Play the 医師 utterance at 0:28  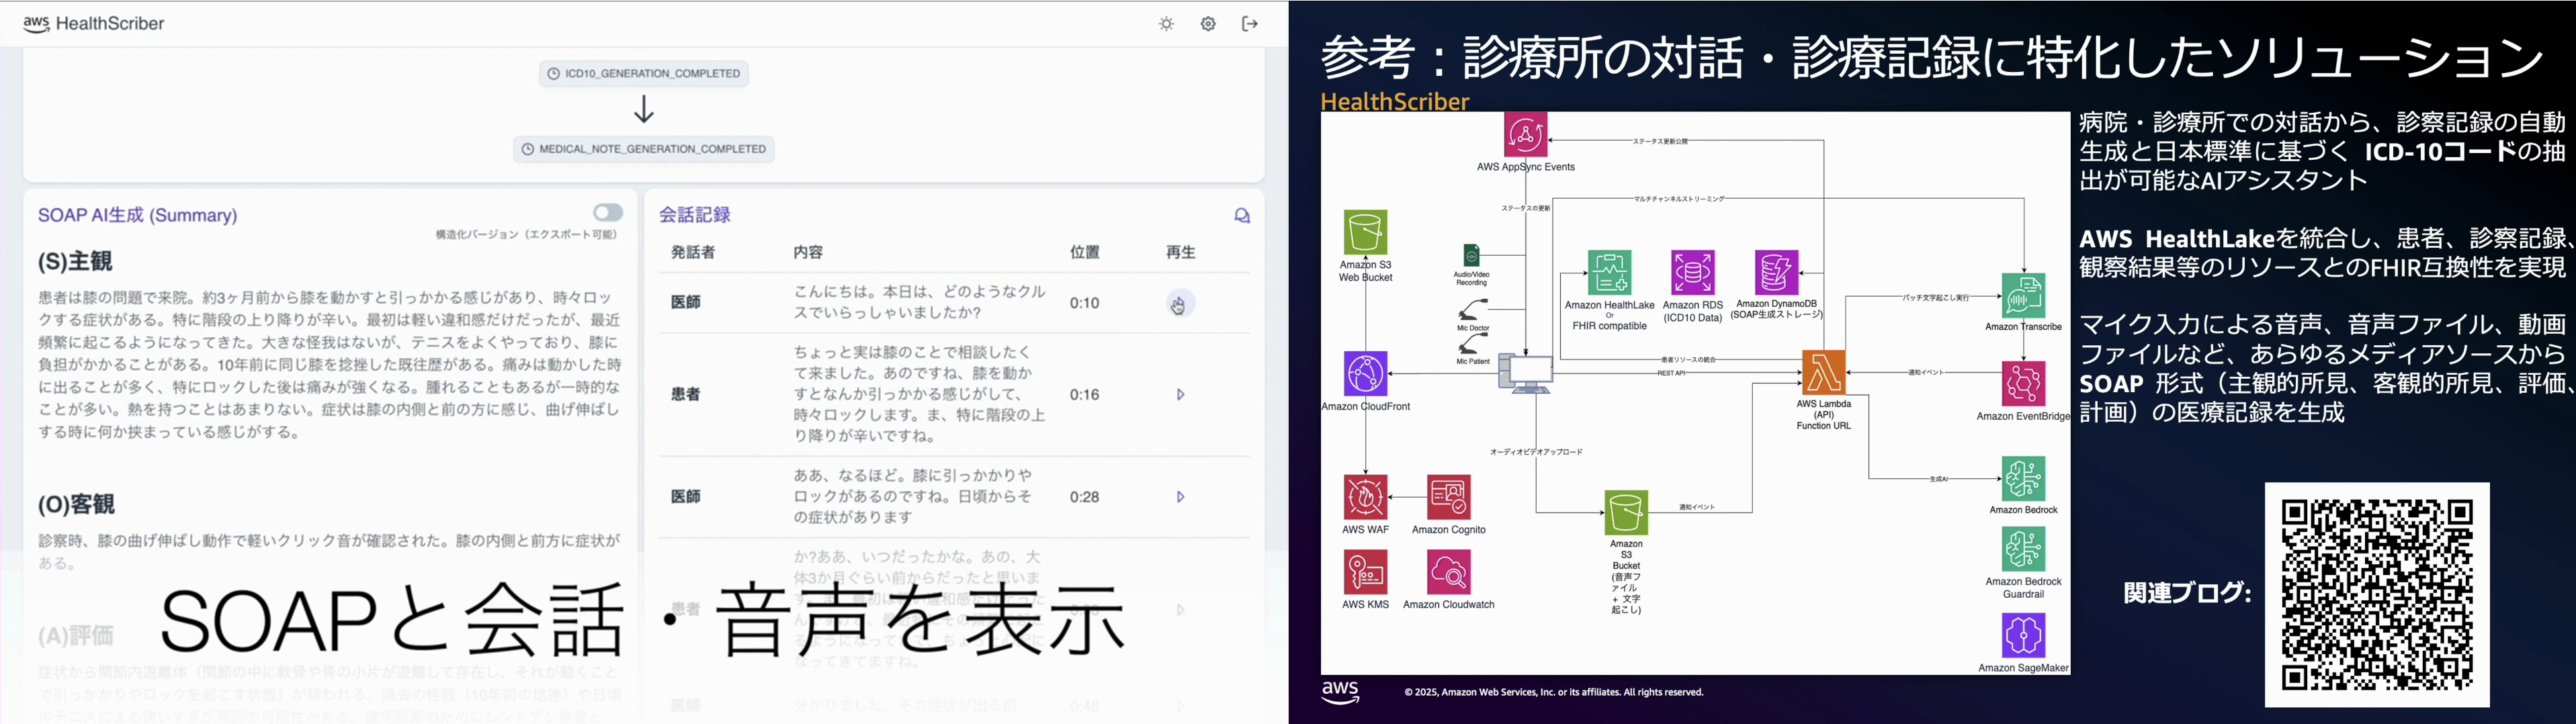coord(1181,497)
